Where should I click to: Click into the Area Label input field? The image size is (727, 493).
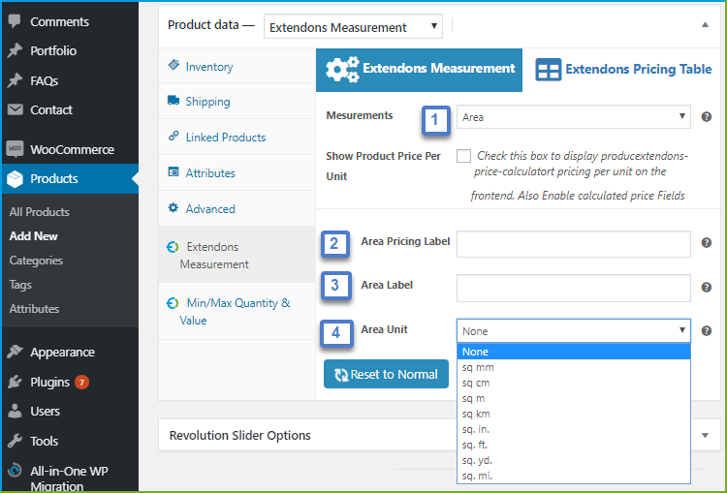click(x=574, y=288)
